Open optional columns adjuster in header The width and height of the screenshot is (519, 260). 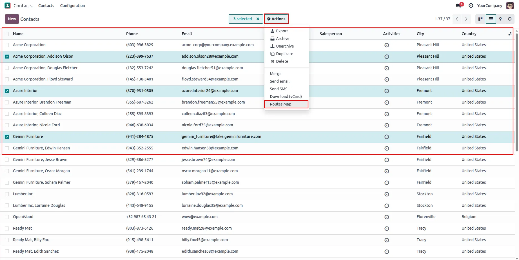(x=510, y=34)
